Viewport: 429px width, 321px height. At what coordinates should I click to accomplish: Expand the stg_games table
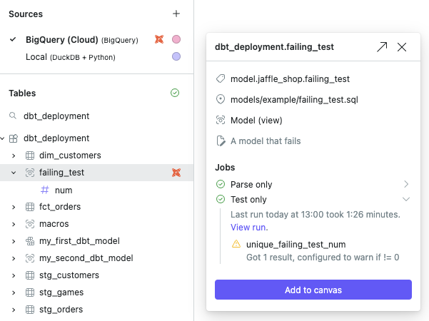pyautogui.click(x=14, y=292)
